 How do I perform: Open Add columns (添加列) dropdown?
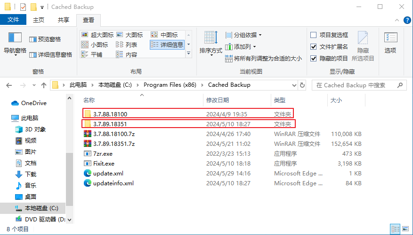pyautogui.click(x=241, y=47)
